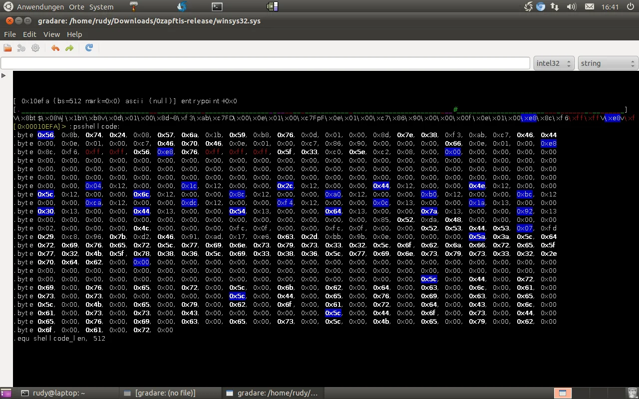Click the '.equ shellcode_len, 512' line
639x399 pixels.
[x=59, y=338]
